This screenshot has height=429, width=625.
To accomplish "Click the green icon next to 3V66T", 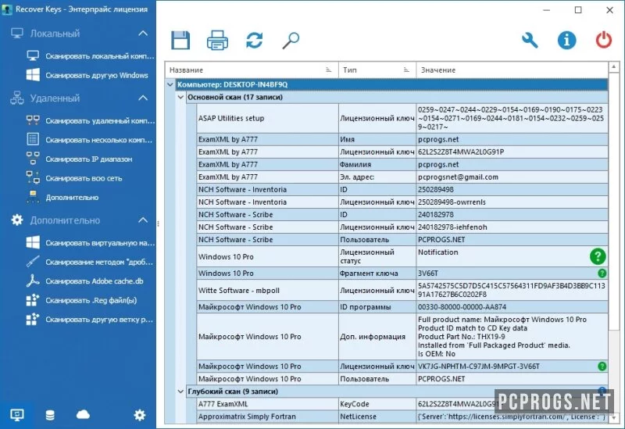I will (602, 273).
